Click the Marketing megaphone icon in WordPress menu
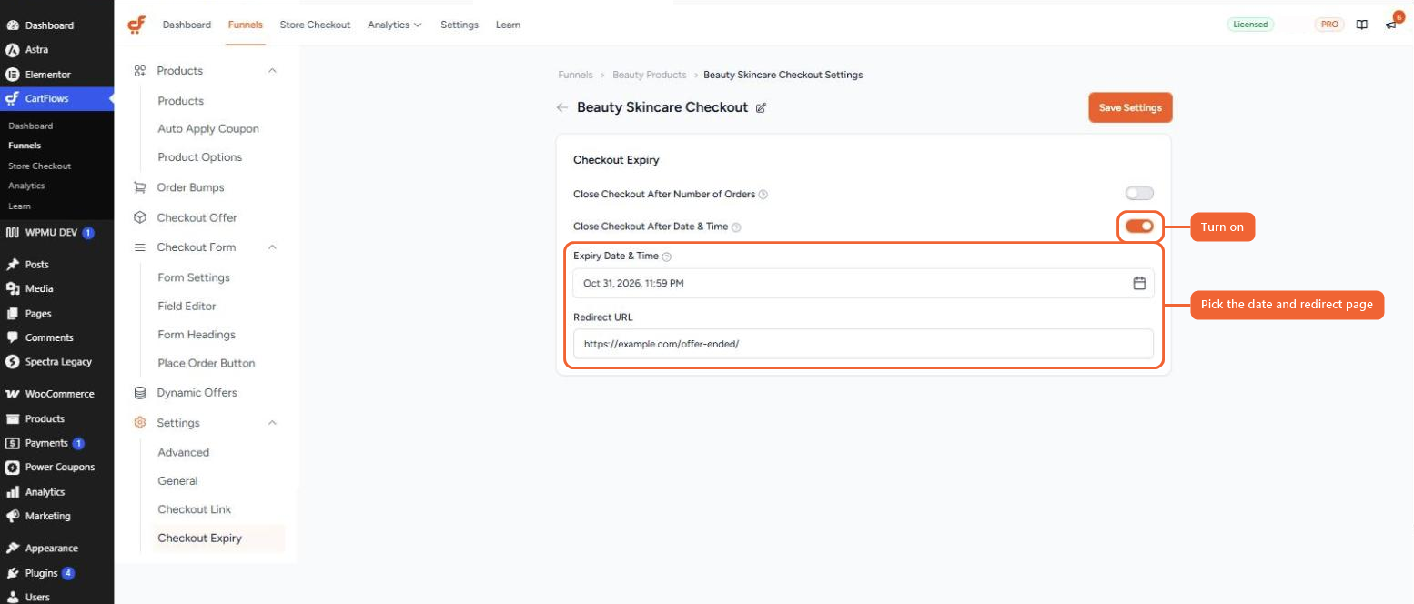1414x604 pixels. point(13,516)
